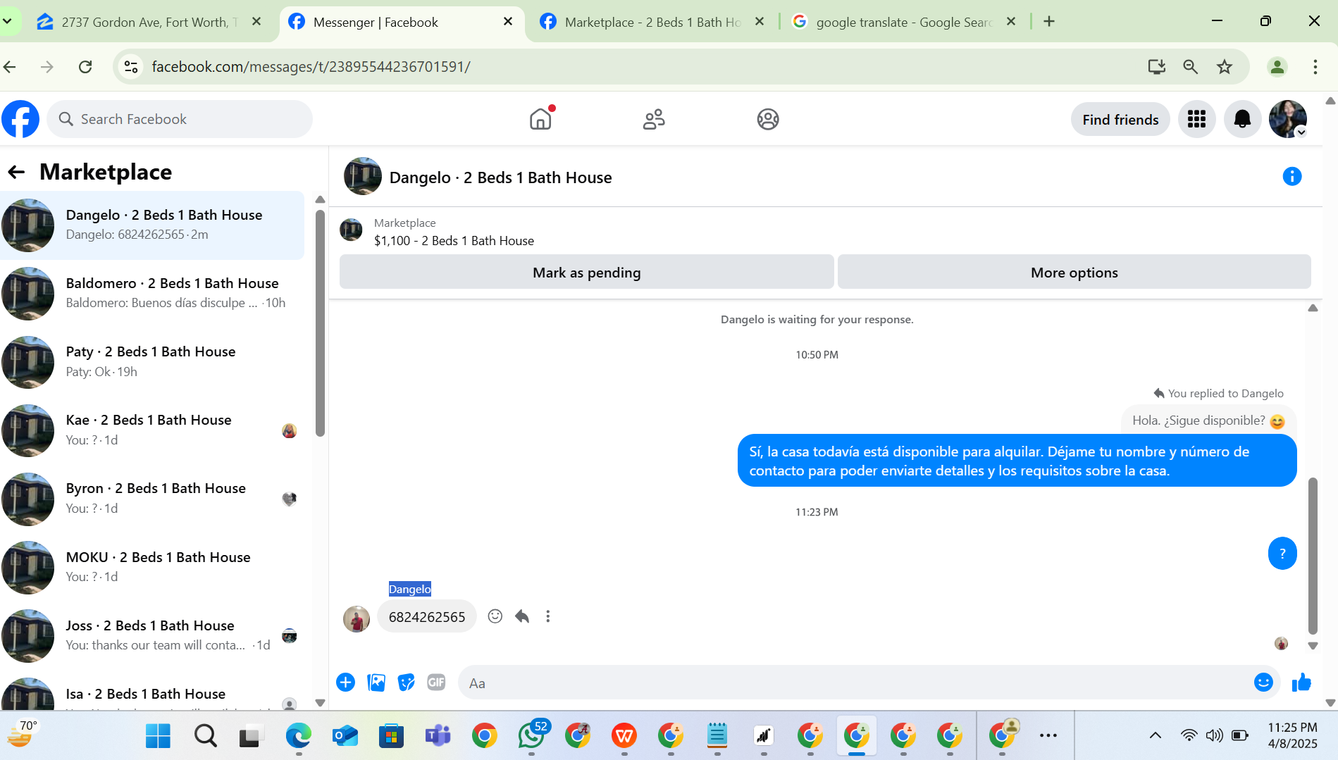The image size is (1338, 760).
Task: Focus the Search Facebook field
Action: coord(180,119)
